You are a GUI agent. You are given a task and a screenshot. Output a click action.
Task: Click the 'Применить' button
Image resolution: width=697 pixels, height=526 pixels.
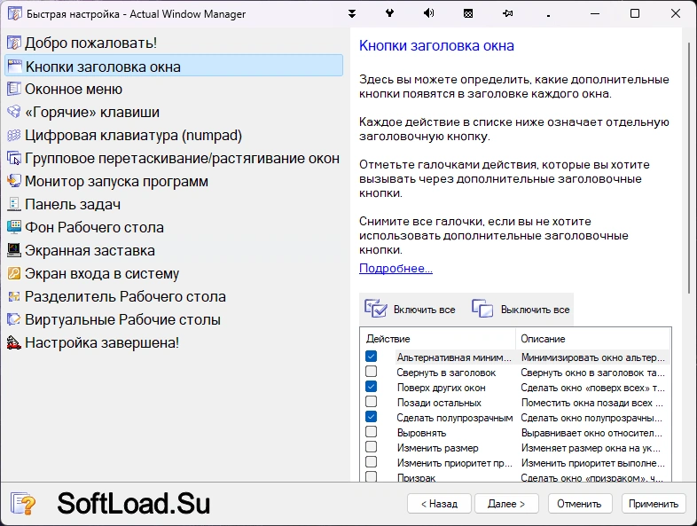pos(654,504)
